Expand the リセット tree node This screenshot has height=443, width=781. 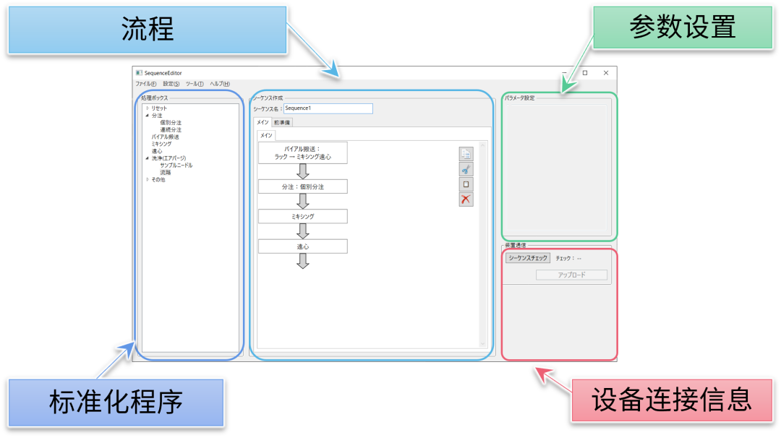148,108
